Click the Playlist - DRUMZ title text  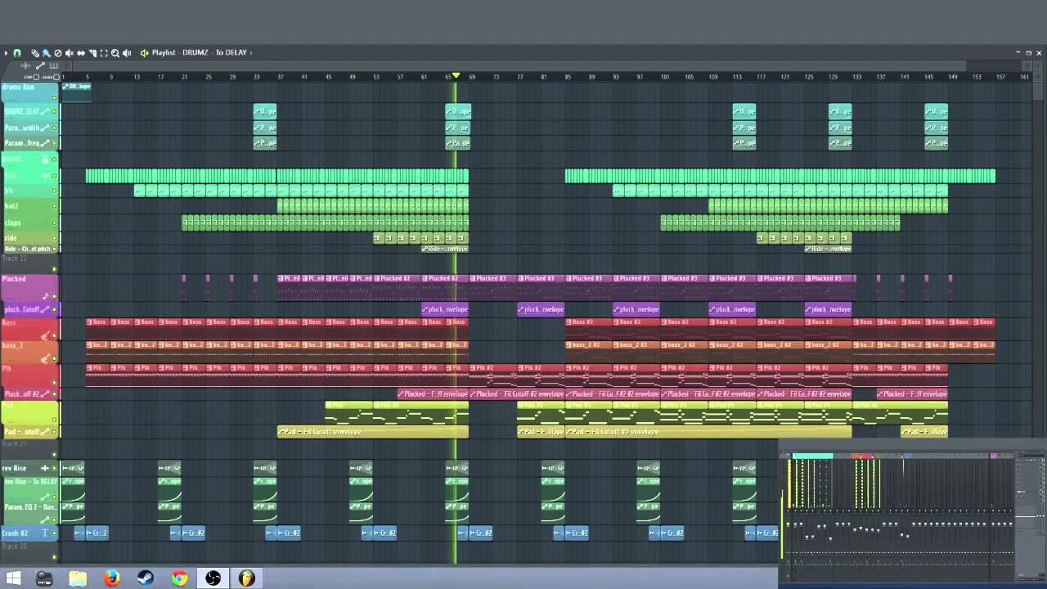point(180,53)
